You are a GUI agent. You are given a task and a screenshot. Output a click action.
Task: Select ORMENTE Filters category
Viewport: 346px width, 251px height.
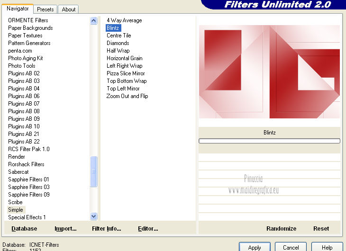[28, 20]
